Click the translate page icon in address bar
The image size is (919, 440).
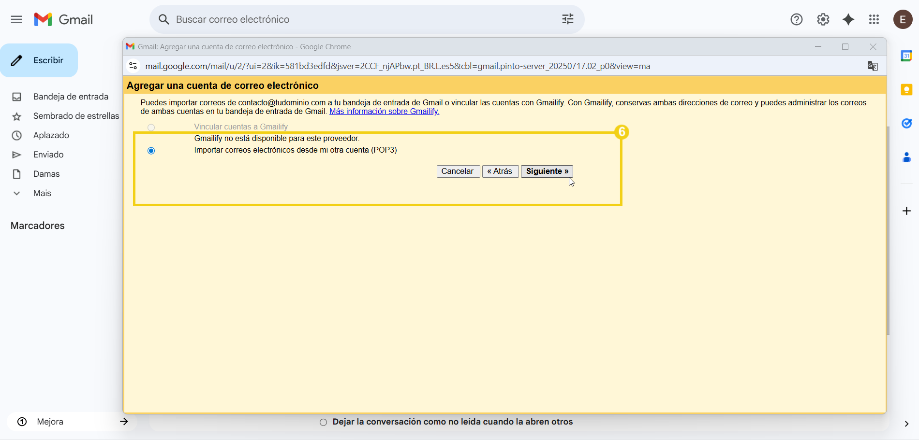click(x=873, y=66)
